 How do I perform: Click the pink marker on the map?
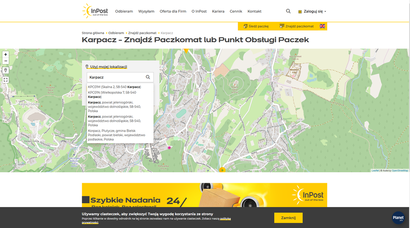169,148
